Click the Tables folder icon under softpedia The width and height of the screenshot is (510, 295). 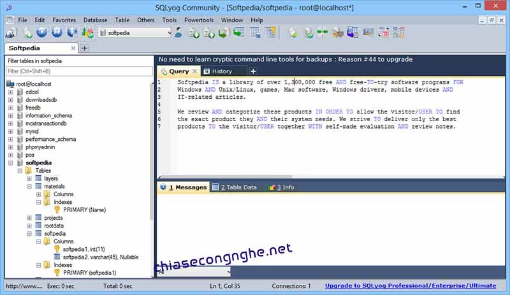click(x=29, y=171)
